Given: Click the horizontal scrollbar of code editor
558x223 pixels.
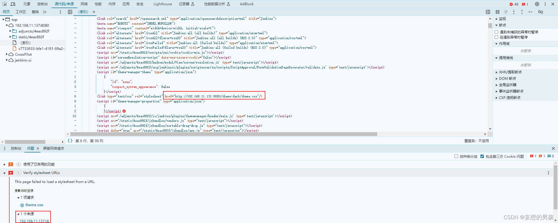Looking at the screenshot, I should tap(223, 134).
